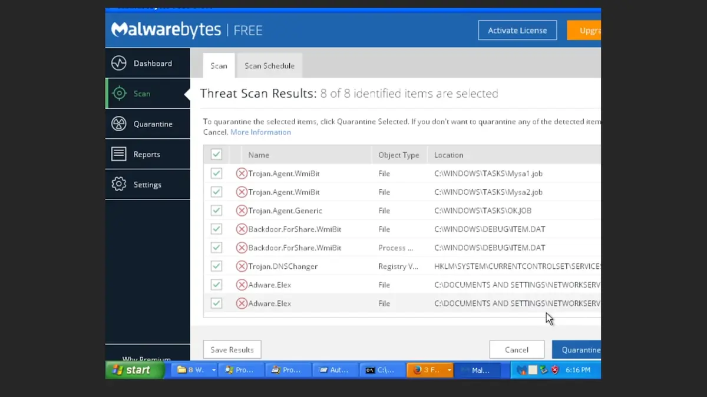Deselect the first Adware.Elex item checkbox
This screenshot has width=707, height=397.
pos(216,285)
